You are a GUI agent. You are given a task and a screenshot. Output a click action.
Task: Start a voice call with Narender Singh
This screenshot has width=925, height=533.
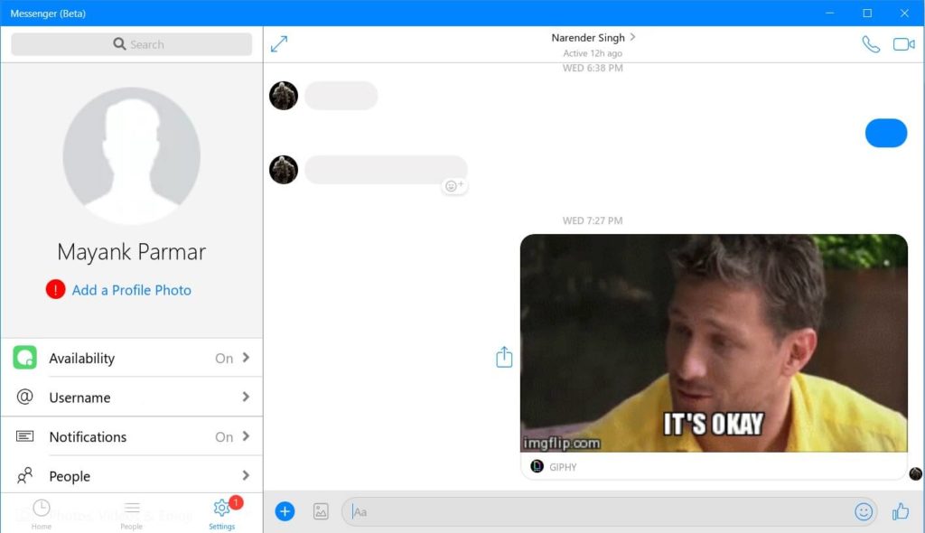pyautogui.click(x=869, y=42)
